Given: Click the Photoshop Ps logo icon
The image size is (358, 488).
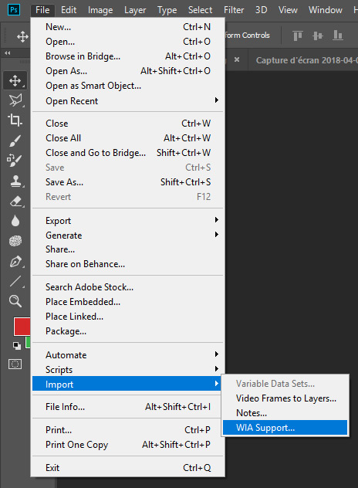Looking at the screenshot, I should [x=14, y=9].
